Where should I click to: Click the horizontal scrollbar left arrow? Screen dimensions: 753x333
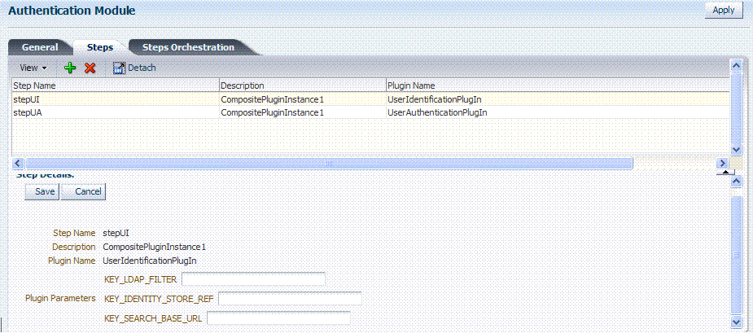pyautogui.click(x=18, y=164)
